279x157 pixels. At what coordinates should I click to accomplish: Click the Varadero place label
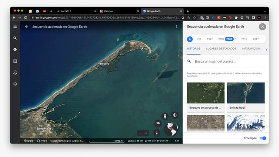(x=104, y=63)
